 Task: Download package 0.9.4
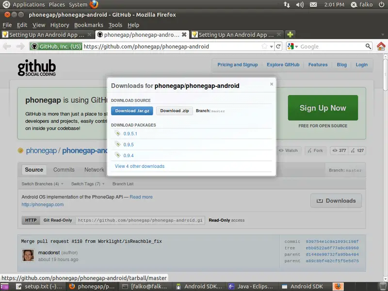click(129, 155)
